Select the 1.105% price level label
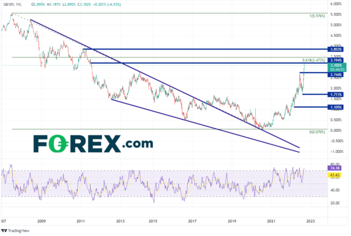351x236 pixels. tap(336, 107)
